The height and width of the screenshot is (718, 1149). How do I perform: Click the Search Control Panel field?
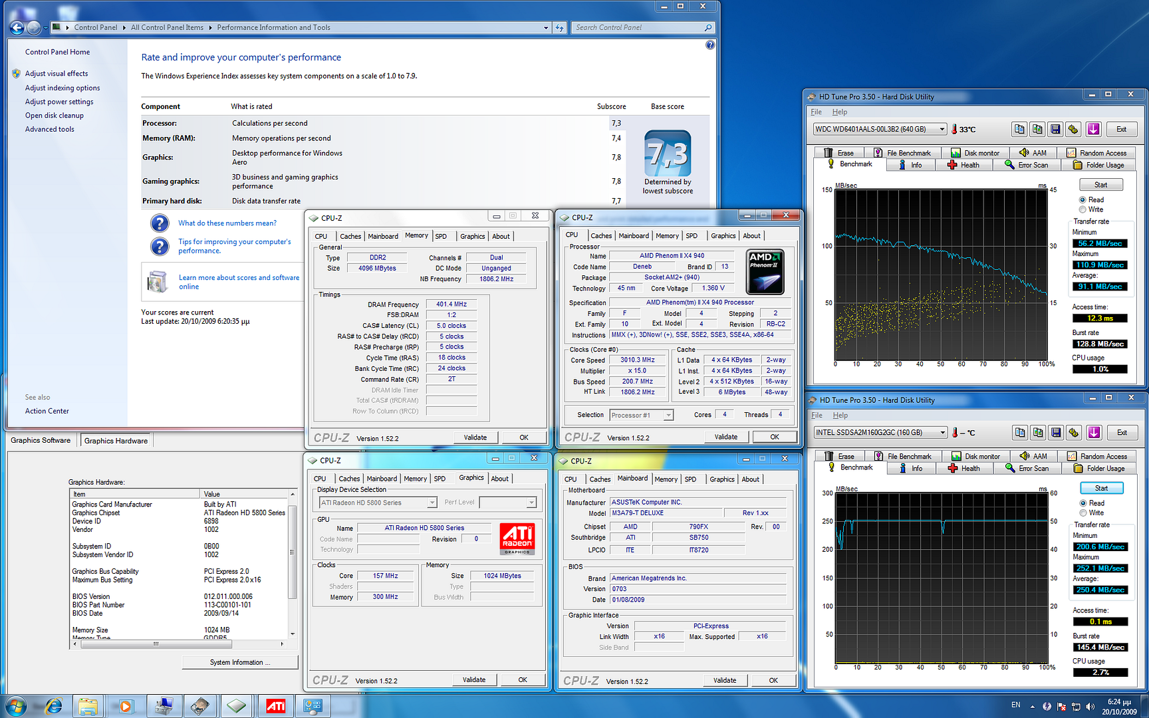pyautogui.click(x=637, y=27)
